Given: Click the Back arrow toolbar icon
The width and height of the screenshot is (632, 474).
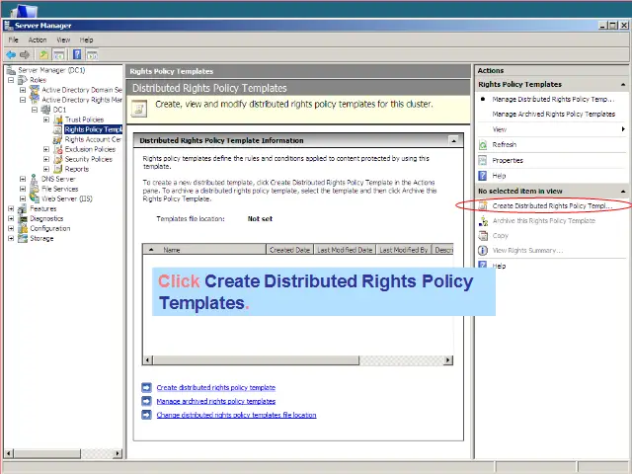Looking at the screenshot, I should pyautogui.click(x=11, y=54).
